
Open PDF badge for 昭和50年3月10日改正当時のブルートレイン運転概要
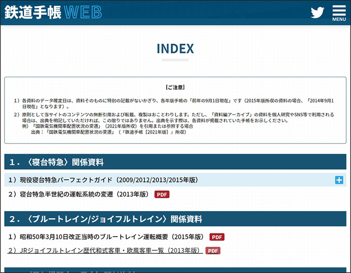(x=217, y=237)
